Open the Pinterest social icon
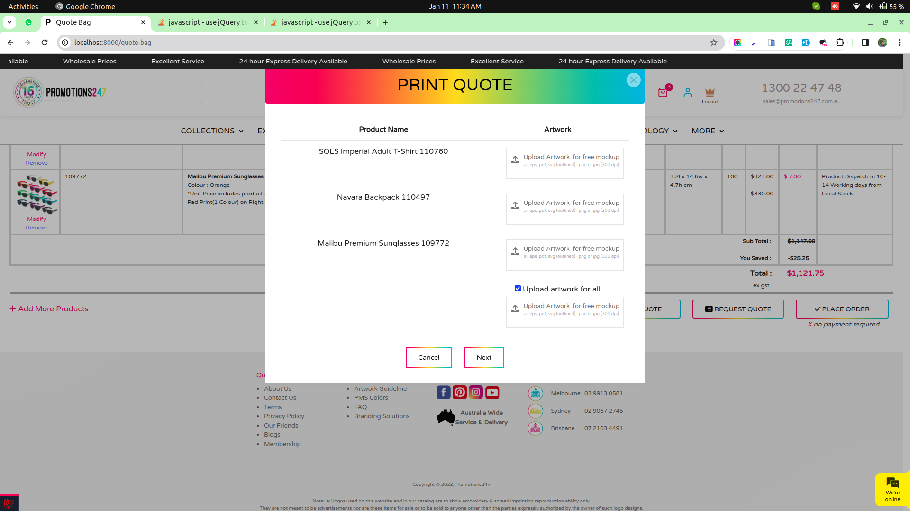 coord(459,392)
